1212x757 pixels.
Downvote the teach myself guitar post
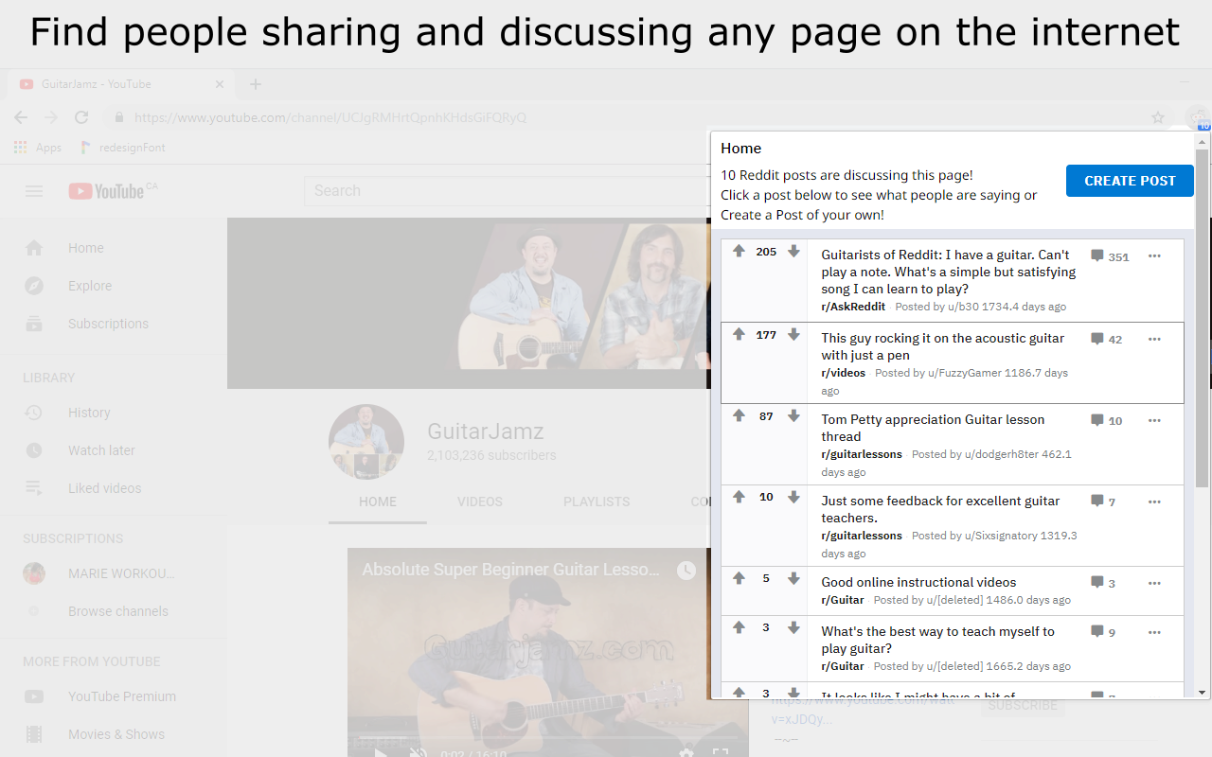tap(793, 628)
